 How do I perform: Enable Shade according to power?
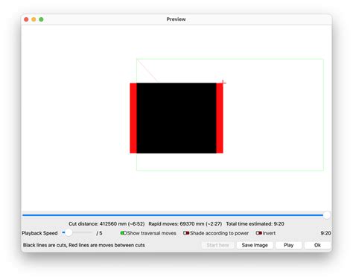(186, 233)
